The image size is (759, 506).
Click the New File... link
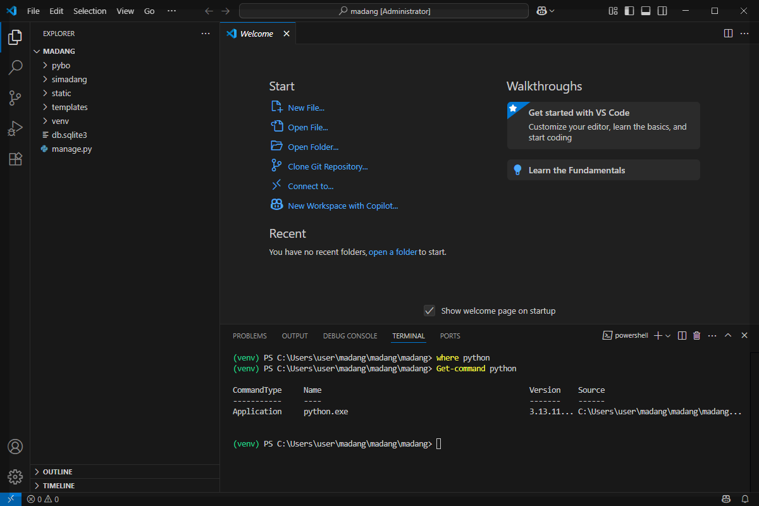306,108
